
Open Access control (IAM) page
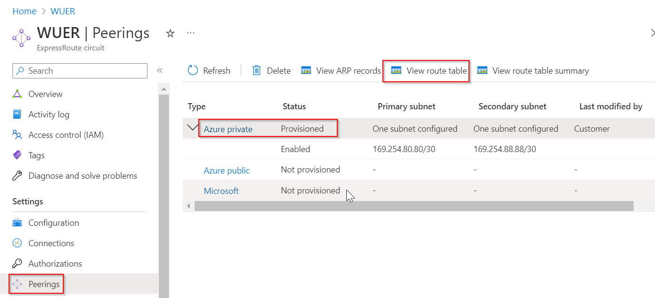point(66,135)
